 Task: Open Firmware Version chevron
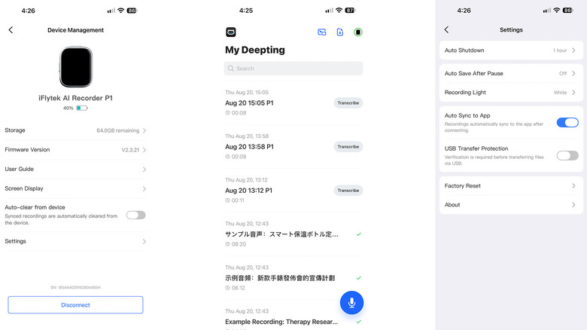point(144,150)
